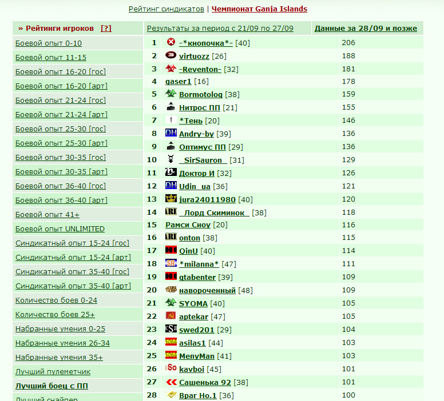This screenshot has height=401, width=444.
Task: Select Синдикатный опыт 15-24 [гос] rating
Action: click(x=72, y=243)
